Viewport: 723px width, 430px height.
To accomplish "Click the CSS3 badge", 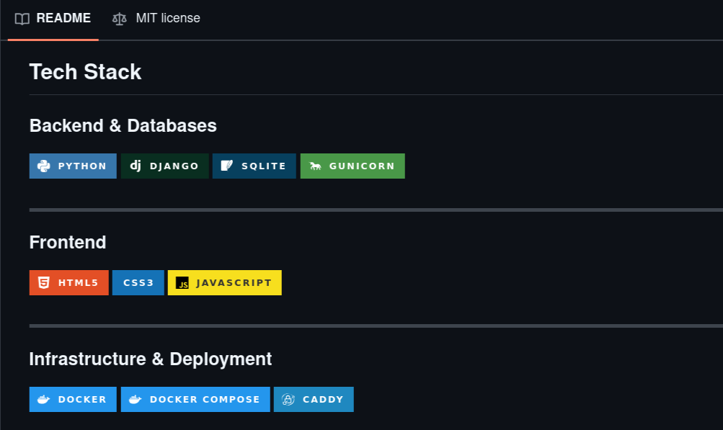I will pos(138,282).
